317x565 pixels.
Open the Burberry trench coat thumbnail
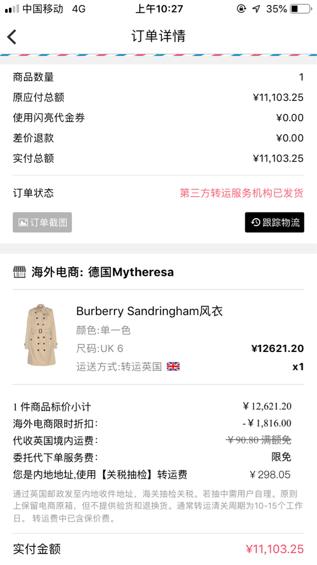pyautogui.click(x=41, y=335)
